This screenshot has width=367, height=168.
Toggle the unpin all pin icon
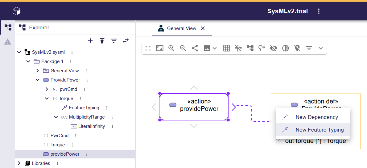tap(297, 48)
